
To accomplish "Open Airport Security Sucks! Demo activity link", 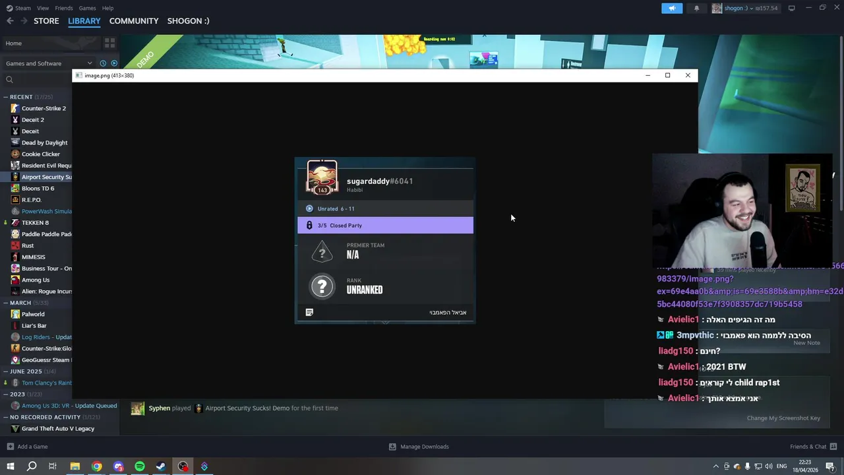I will pos(247,408).
